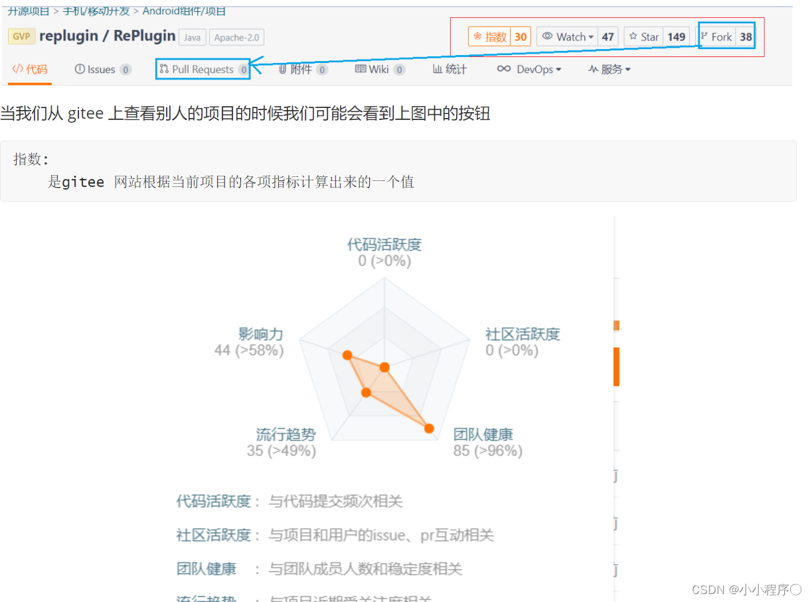Click the 团队健康 radar chart label
Viewport: 812px width, 602px height.
(483, 435)
